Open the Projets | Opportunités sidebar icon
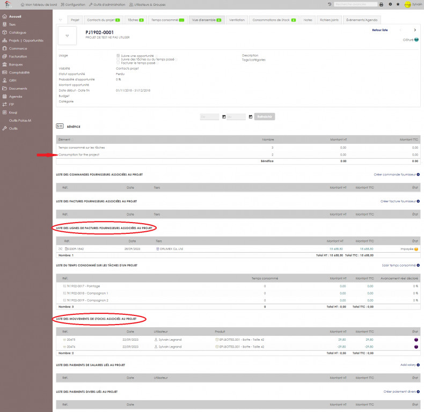Screen dimensions: 424x412 tap(4, 41)
